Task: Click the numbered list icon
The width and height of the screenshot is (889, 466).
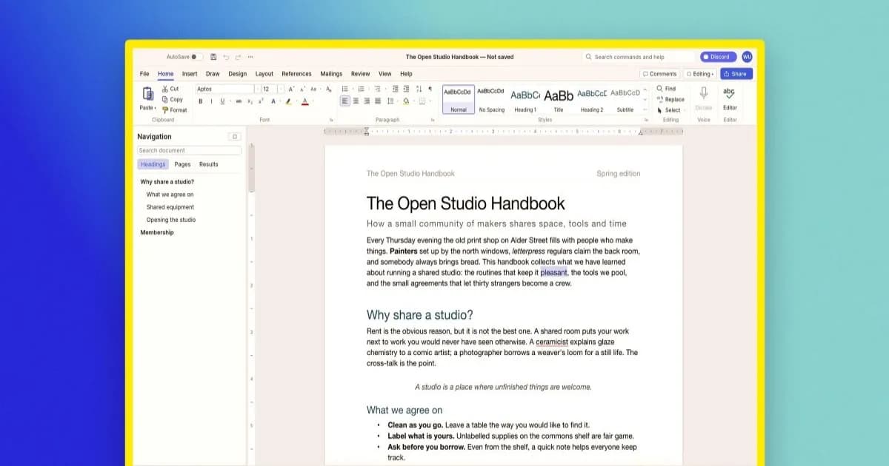Action: [362, 89]
